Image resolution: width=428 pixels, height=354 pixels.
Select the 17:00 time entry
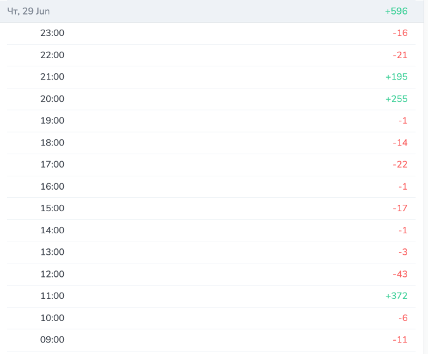pyautogui.click(x=52, y=164)
